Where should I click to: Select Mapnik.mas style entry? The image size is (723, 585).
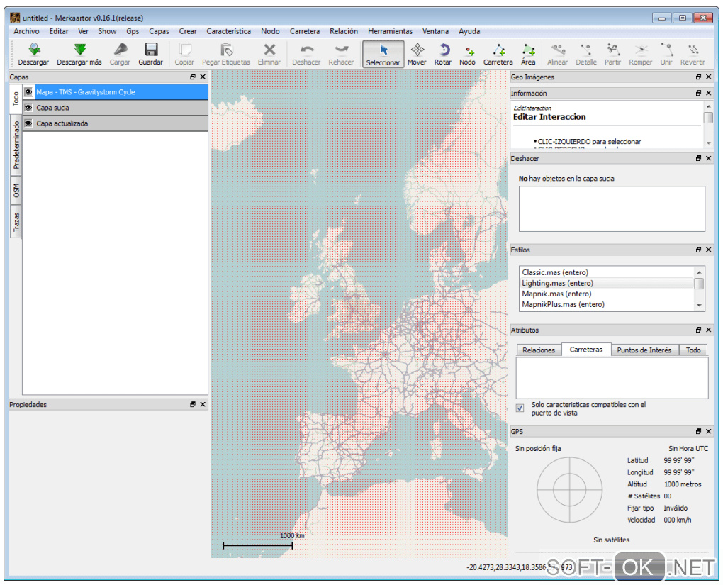point(556,294)
